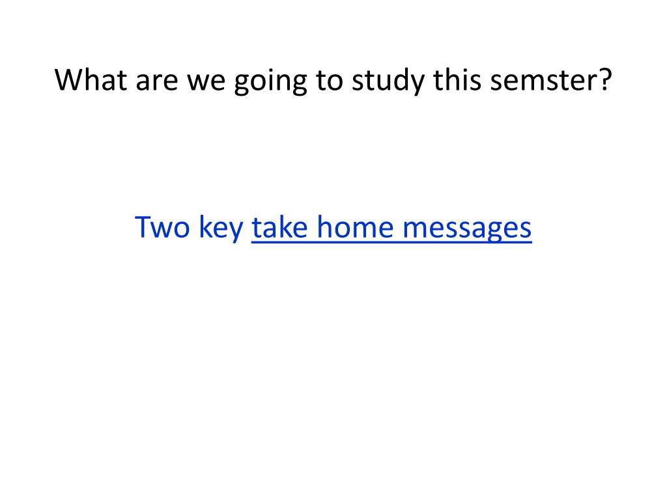The width and height of the screenshot is (667, 500).
Task: Select the slide title text
Action: point(333,80)
